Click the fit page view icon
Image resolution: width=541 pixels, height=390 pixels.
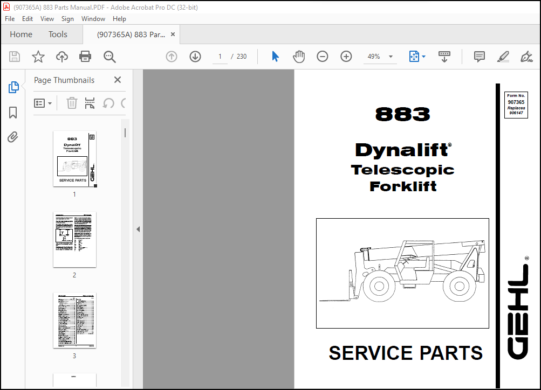[414, 57]
